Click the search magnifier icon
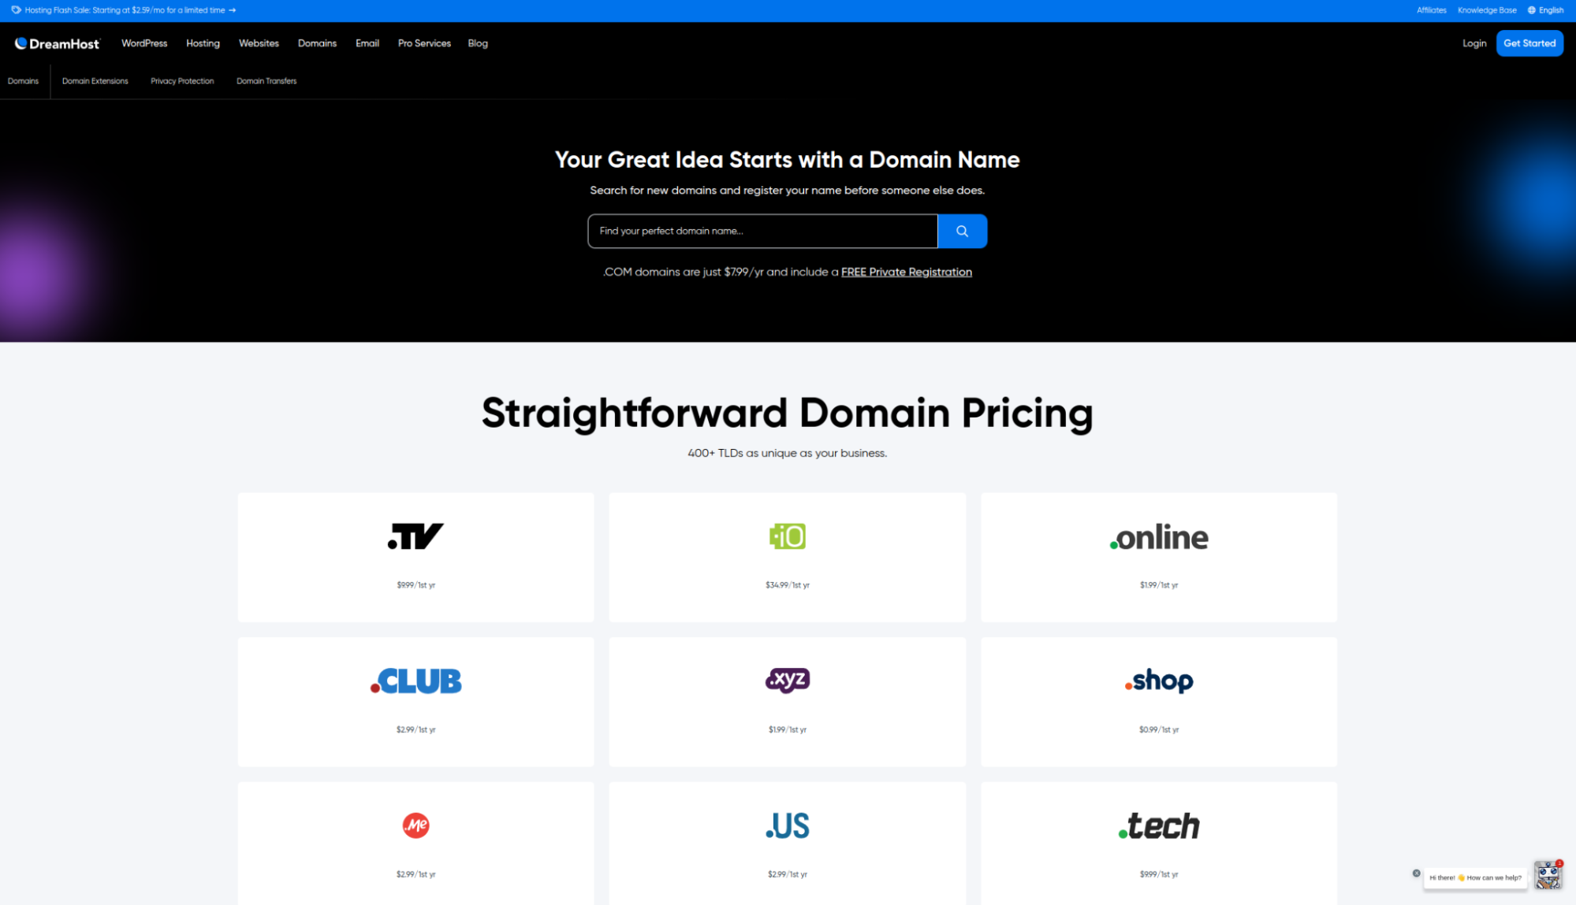Screen dimensions: 1576x905 [961, 230]
